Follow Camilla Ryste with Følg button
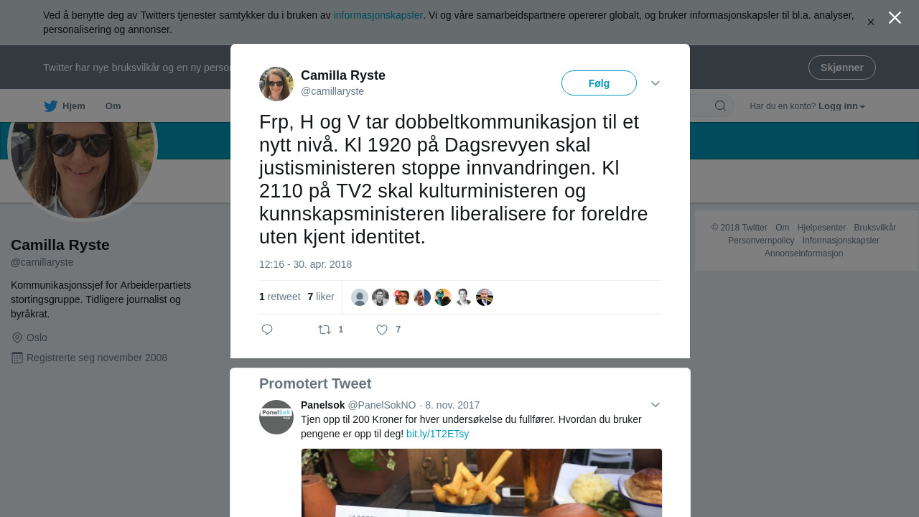The width and height of the screenshot is (919, 517). click(599, 83)
